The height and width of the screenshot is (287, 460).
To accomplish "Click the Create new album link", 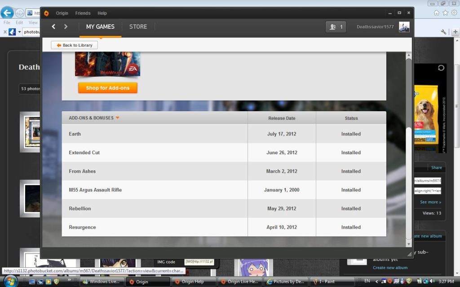I will pyautogui.click(x=390, y=268).
